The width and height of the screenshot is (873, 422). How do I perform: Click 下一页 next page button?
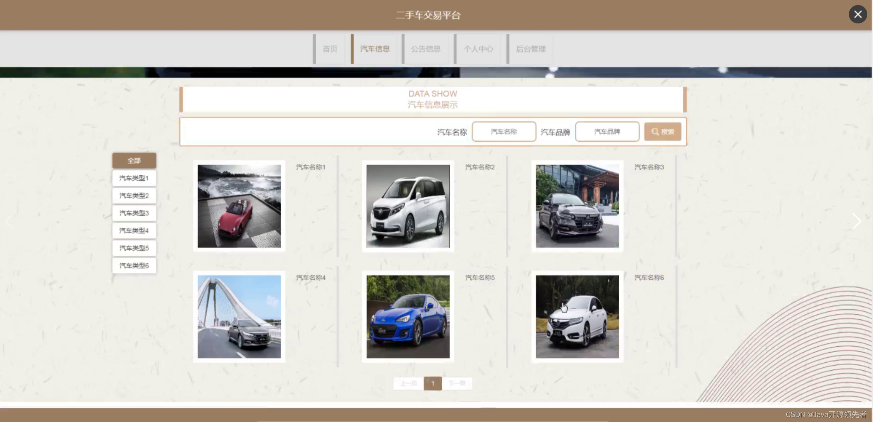[x=457, y=383]
